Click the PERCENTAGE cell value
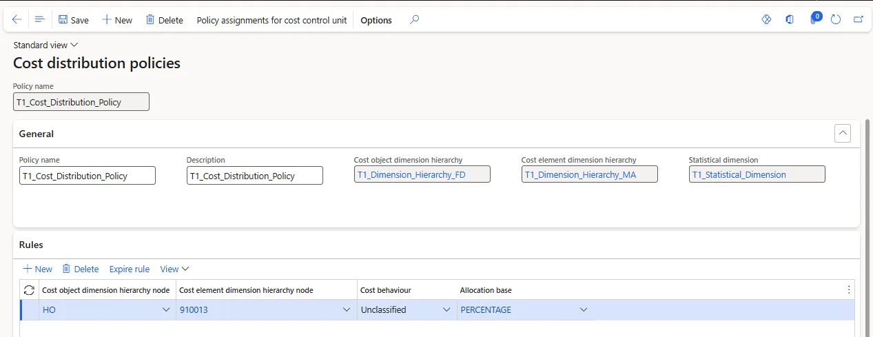This screenshot has width=873, height=337. [486, 310]
